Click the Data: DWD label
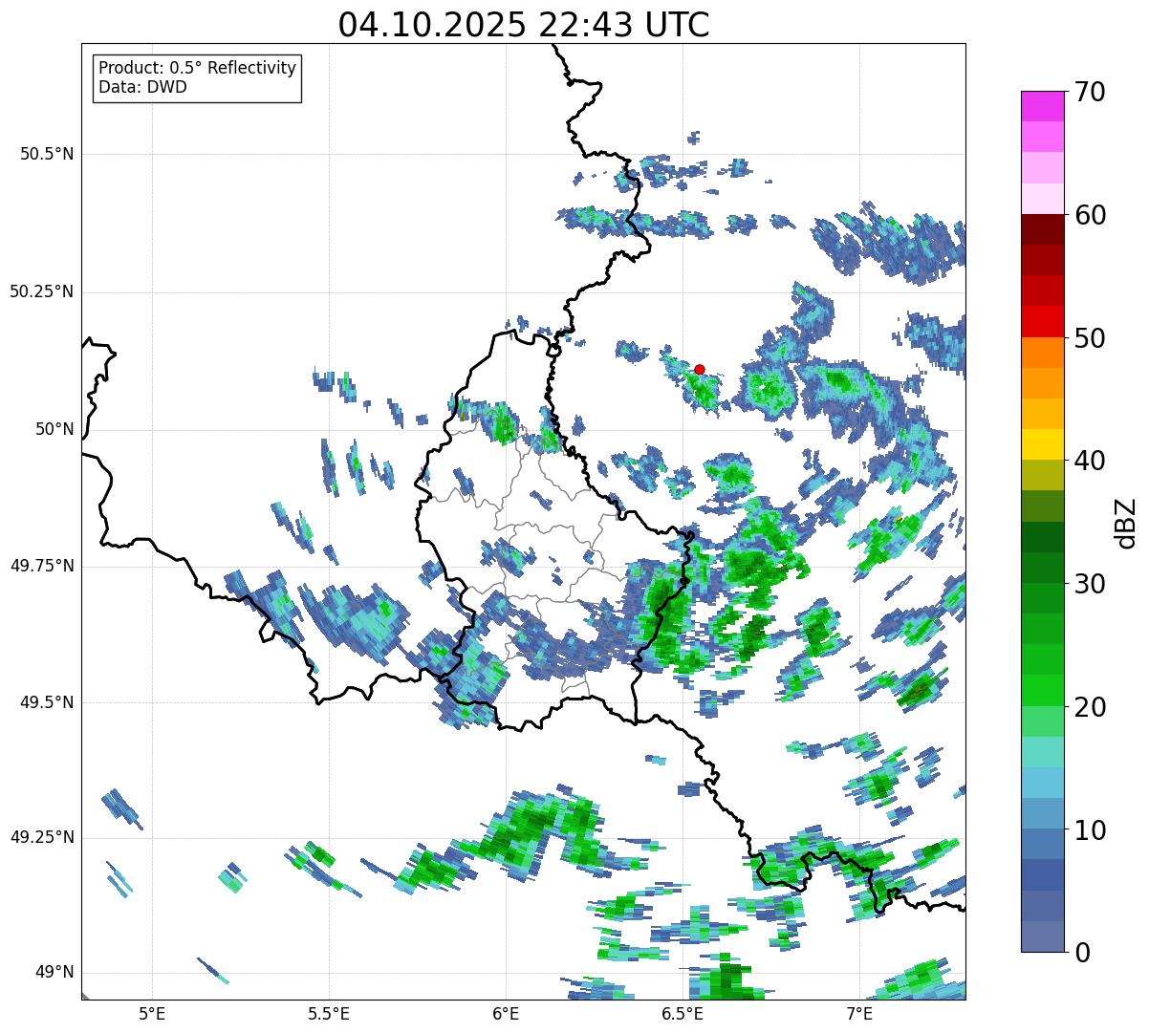Image resolution: width=1149 pixels, height=1033 pixels. click(x=142, y=88)
